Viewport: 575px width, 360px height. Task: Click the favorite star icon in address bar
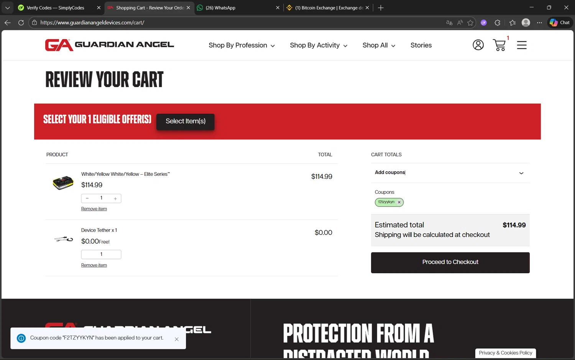click(470, 23)
